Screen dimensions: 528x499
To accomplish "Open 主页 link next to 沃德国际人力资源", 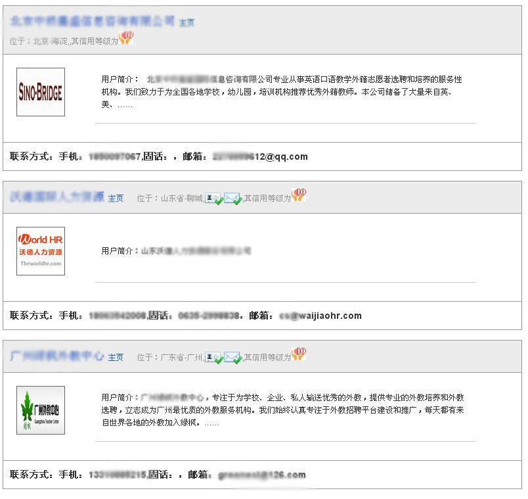I will [116, 198].
